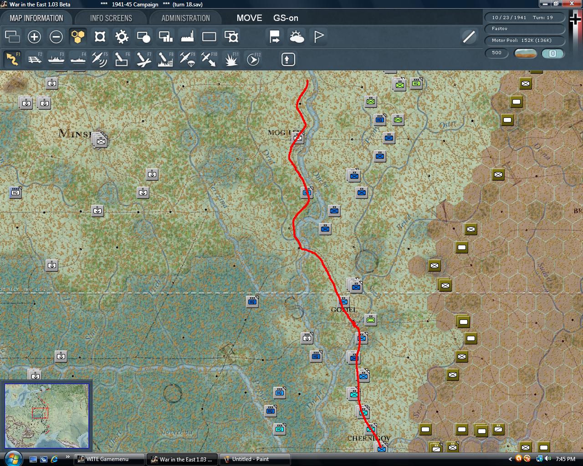This screenshot has width=583, height=466.
Task: Click the Motor Pool 152K field
Action: (524, 41)
